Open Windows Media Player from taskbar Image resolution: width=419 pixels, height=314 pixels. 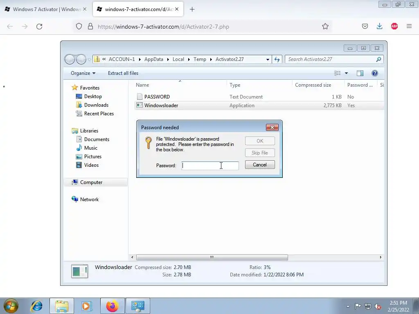[x=87, y=306]
